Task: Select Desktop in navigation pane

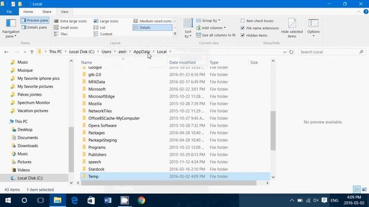Action: click(x=25, y=129)
